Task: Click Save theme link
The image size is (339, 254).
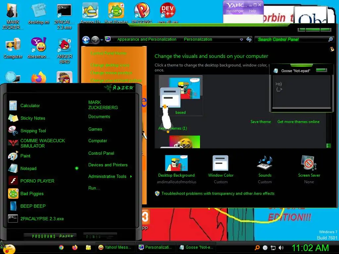Action: tap(261, 122)
